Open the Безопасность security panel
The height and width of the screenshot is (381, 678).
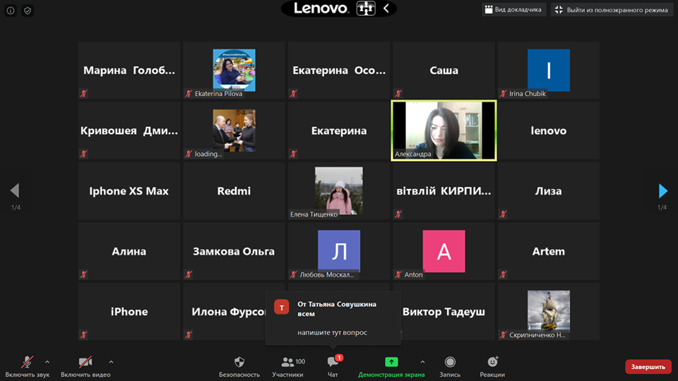[x=239, y=367]
